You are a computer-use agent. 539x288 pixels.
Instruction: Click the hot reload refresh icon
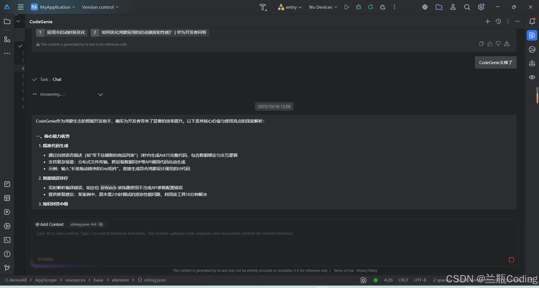click(x=371, y=7)
